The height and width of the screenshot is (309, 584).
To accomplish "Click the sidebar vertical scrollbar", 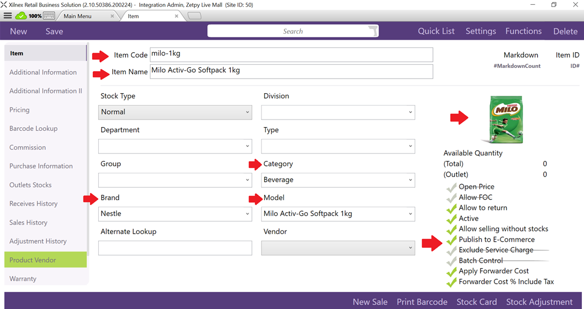I will (x=88, y=149).
